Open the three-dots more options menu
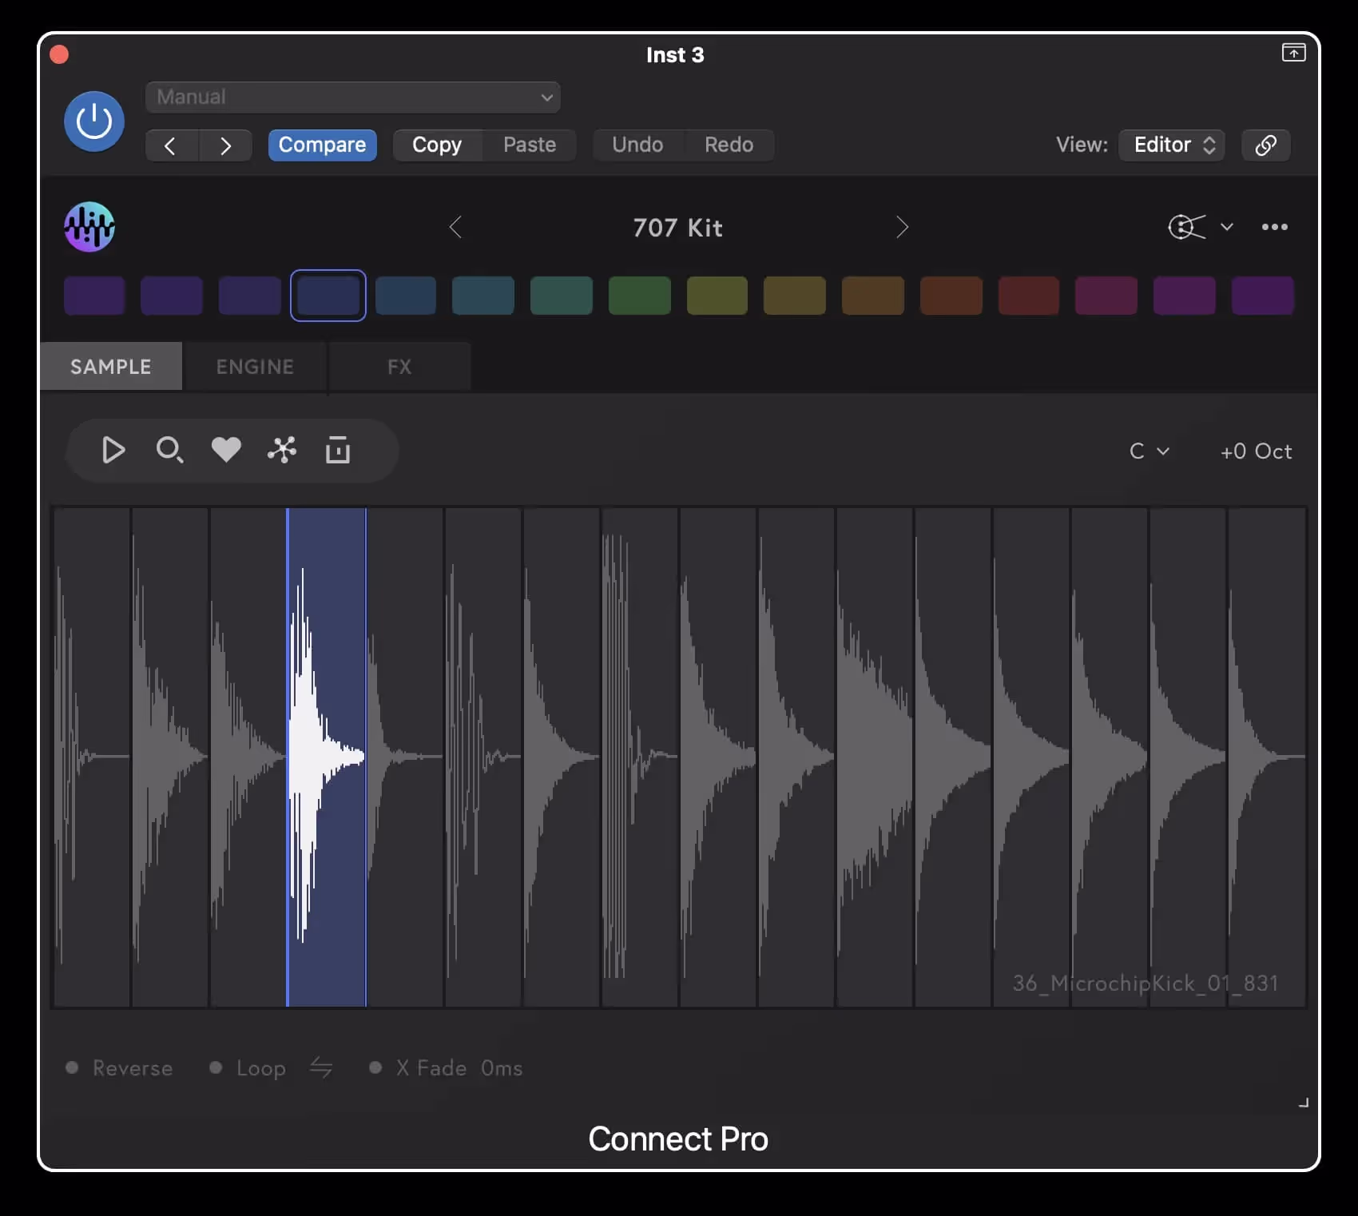Viewport: 1358px width, 1216px height. pyautogui.click(x=1274, y=227)
